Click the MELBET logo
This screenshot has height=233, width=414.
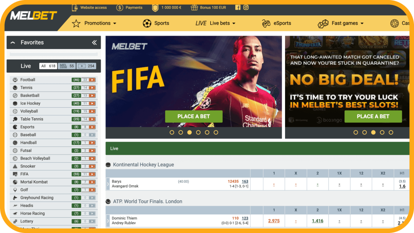33,16
